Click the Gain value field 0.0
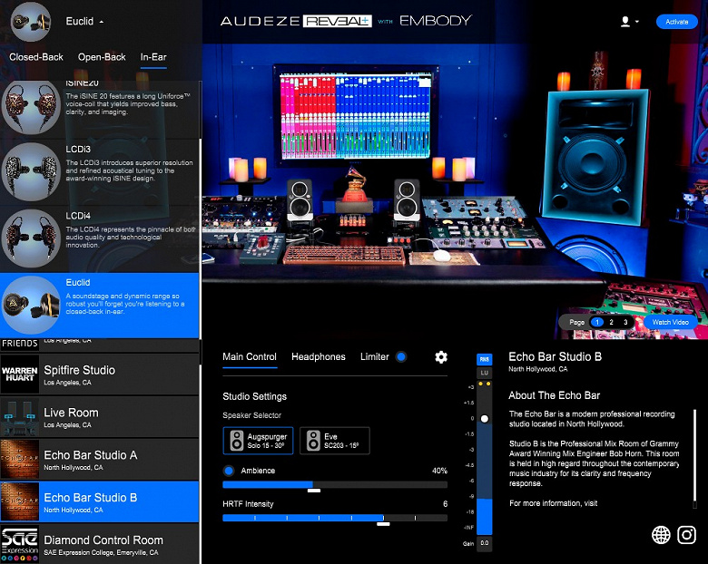This screenshot has height=564, width=708. tap(485, 543)
